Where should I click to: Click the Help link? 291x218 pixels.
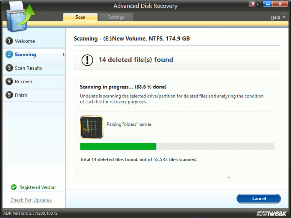(x=275, y=17)
